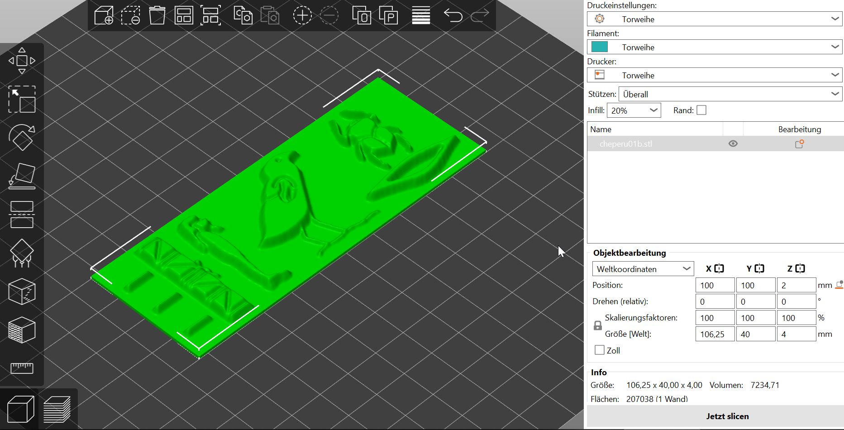
Task: Click the Arrange selection icon
Action: [211, 15]
